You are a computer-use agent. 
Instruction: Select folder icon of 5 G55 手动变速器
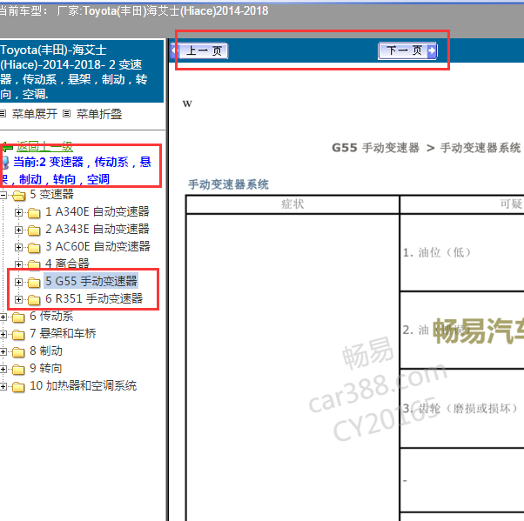[34, 283]
